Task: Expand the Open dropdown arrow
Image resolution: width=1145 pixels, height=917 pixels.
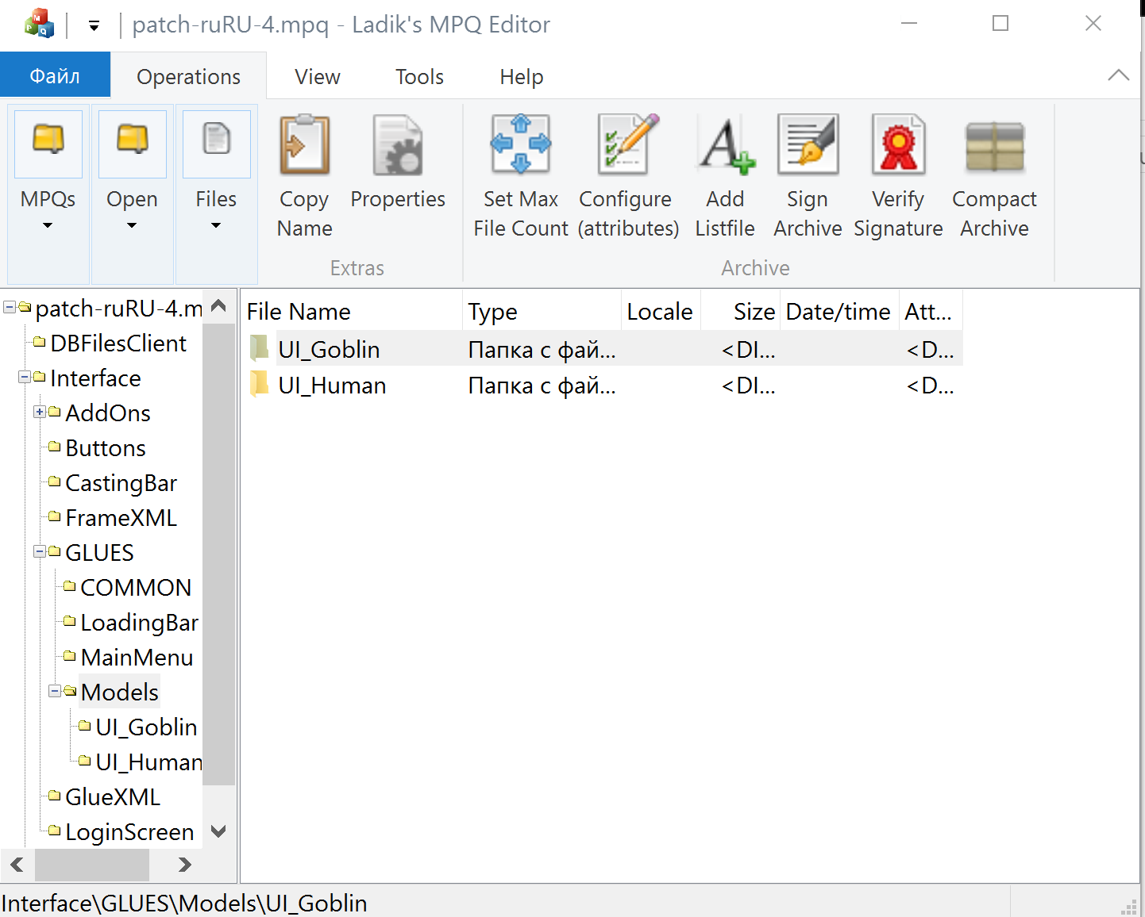Action: click(x=132, y=225)
